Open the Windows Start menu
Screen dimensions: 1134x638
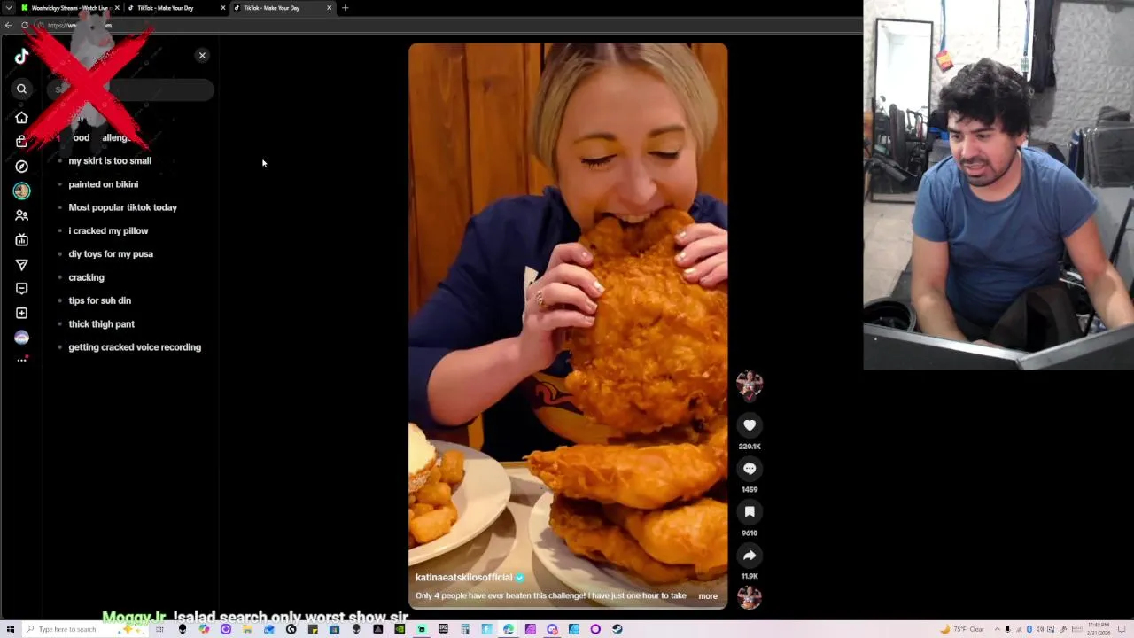11,629
